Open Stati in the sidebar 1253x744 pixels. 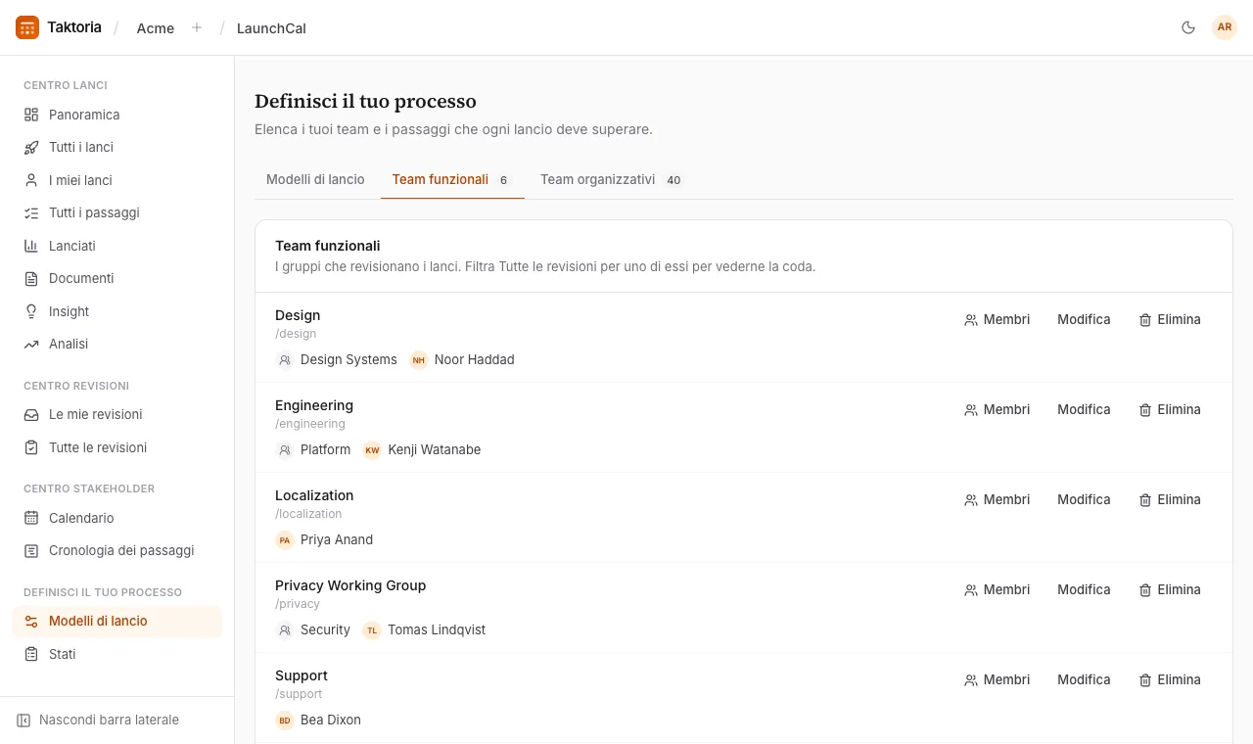click(x=117, y=654)
